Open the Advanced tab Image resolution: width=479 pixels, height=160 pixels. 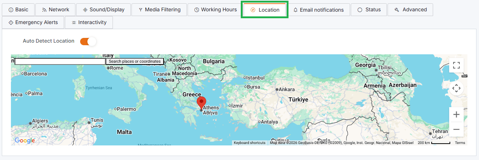pyautogui.click(x=410, y=10)
